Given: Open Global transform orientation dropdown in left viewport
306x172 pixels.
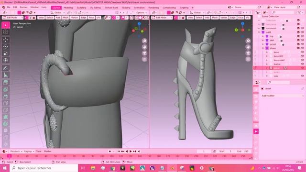Looking at the screenshot, I should [x=58, y=12].
